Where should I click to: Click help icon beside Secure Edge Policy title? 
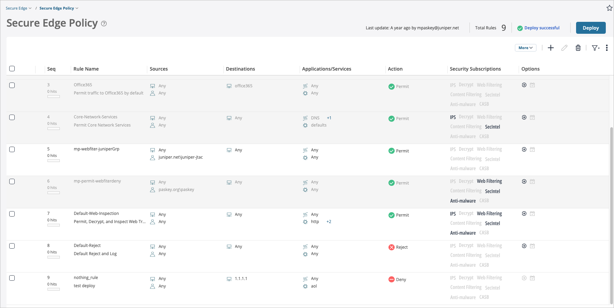point(104,24)
